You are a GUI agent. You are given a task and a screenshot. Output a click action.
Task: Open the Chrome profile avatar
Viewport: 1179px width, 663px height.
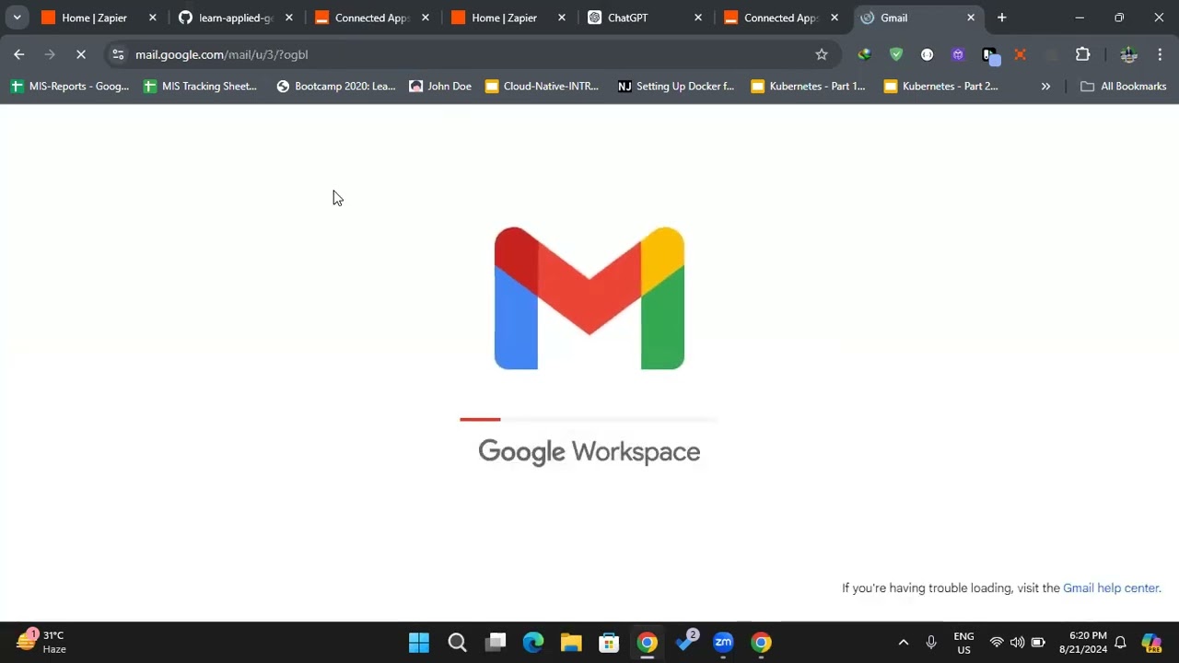1129,54
